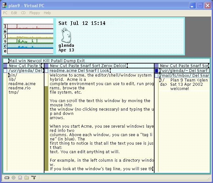Click the hard disk icon in Virtual PC status bar
This screenshot has width=213, height=183.
(7, 178)
